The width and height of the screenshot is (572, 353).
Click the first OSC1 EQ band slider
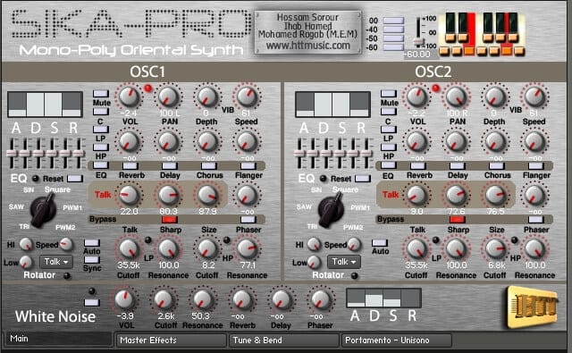point(12,153)
